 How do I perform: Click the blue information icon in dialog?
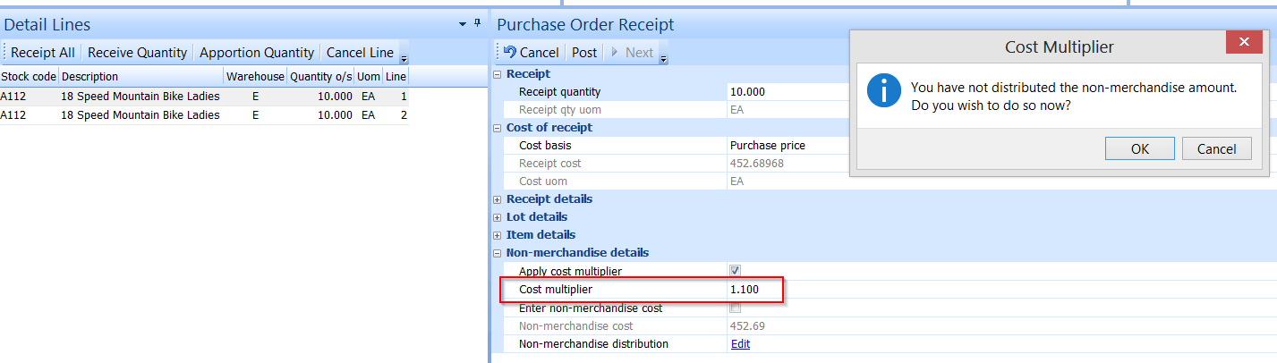point(884,91)
